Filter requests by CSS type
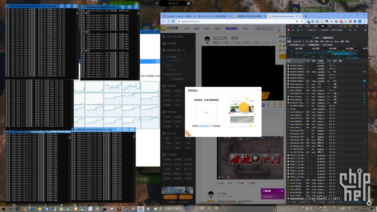The height and width of the screenshot is (212, 377). click(x=307, y=42)
